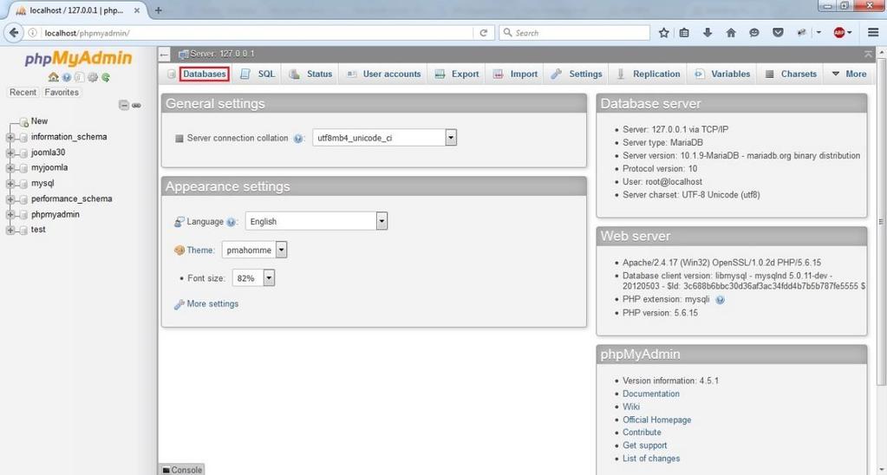Go to the Export tab

[x=457, y=74]
